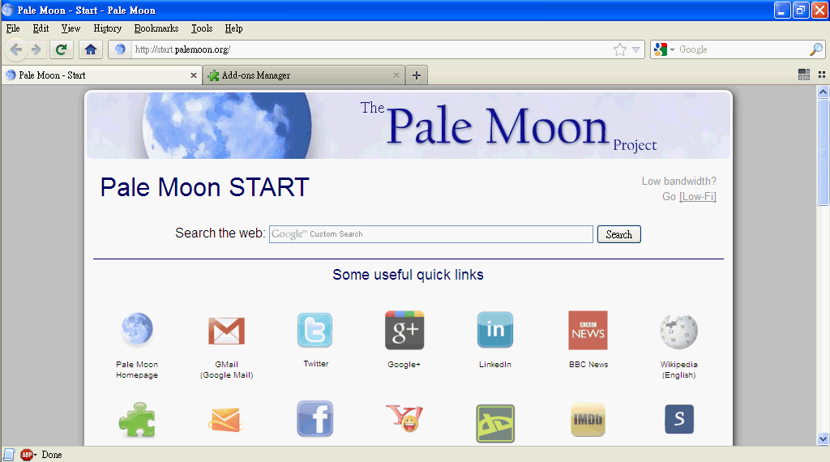The height and width of the screenshot is (462, 830).
Task: Follow the Low-Fi link
Action: [698, 196]
